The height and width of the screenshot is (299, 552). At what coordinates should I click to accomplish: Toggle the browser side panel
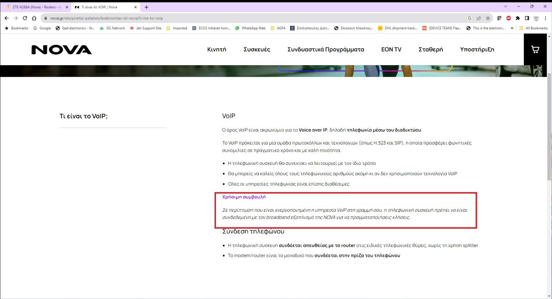point(527,18)
